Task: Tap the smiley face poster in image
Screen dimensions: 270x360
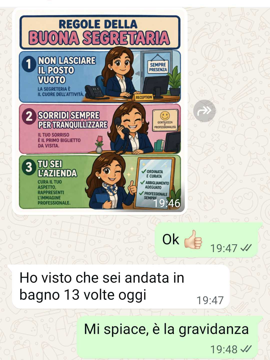Action: 165,120
